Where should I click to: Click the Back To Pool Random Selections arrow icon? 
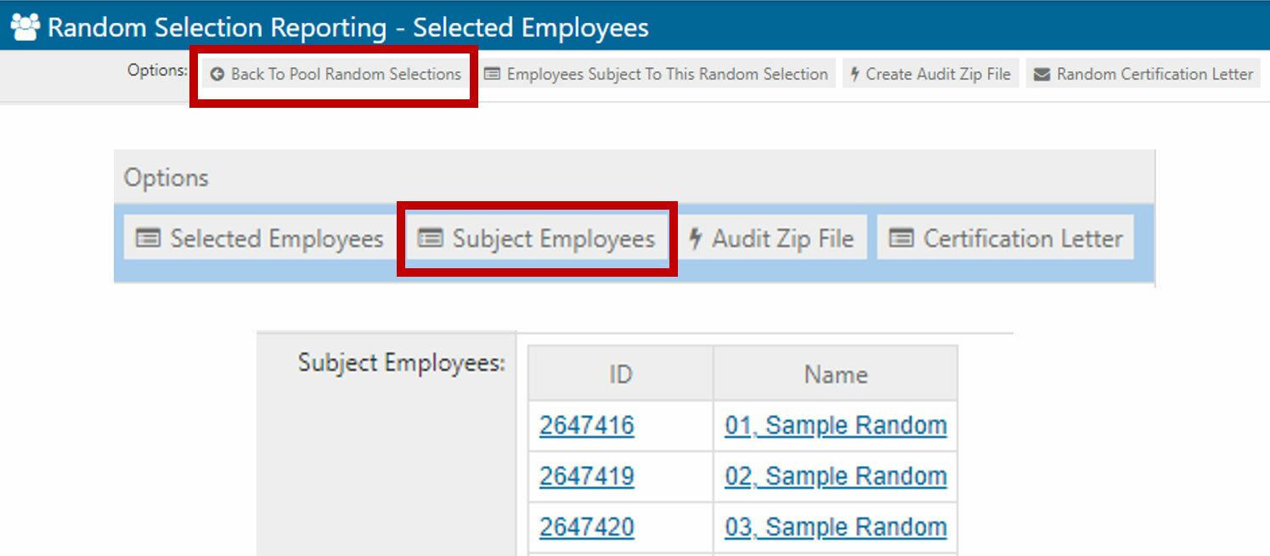coord(217,75)
